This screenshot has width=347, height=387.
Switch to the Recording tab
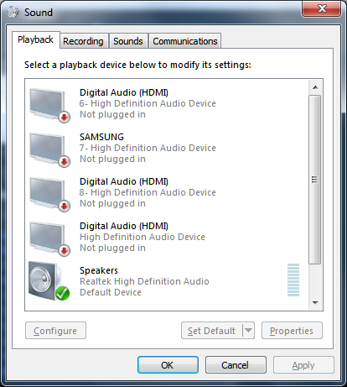click(x=83, y=41)
